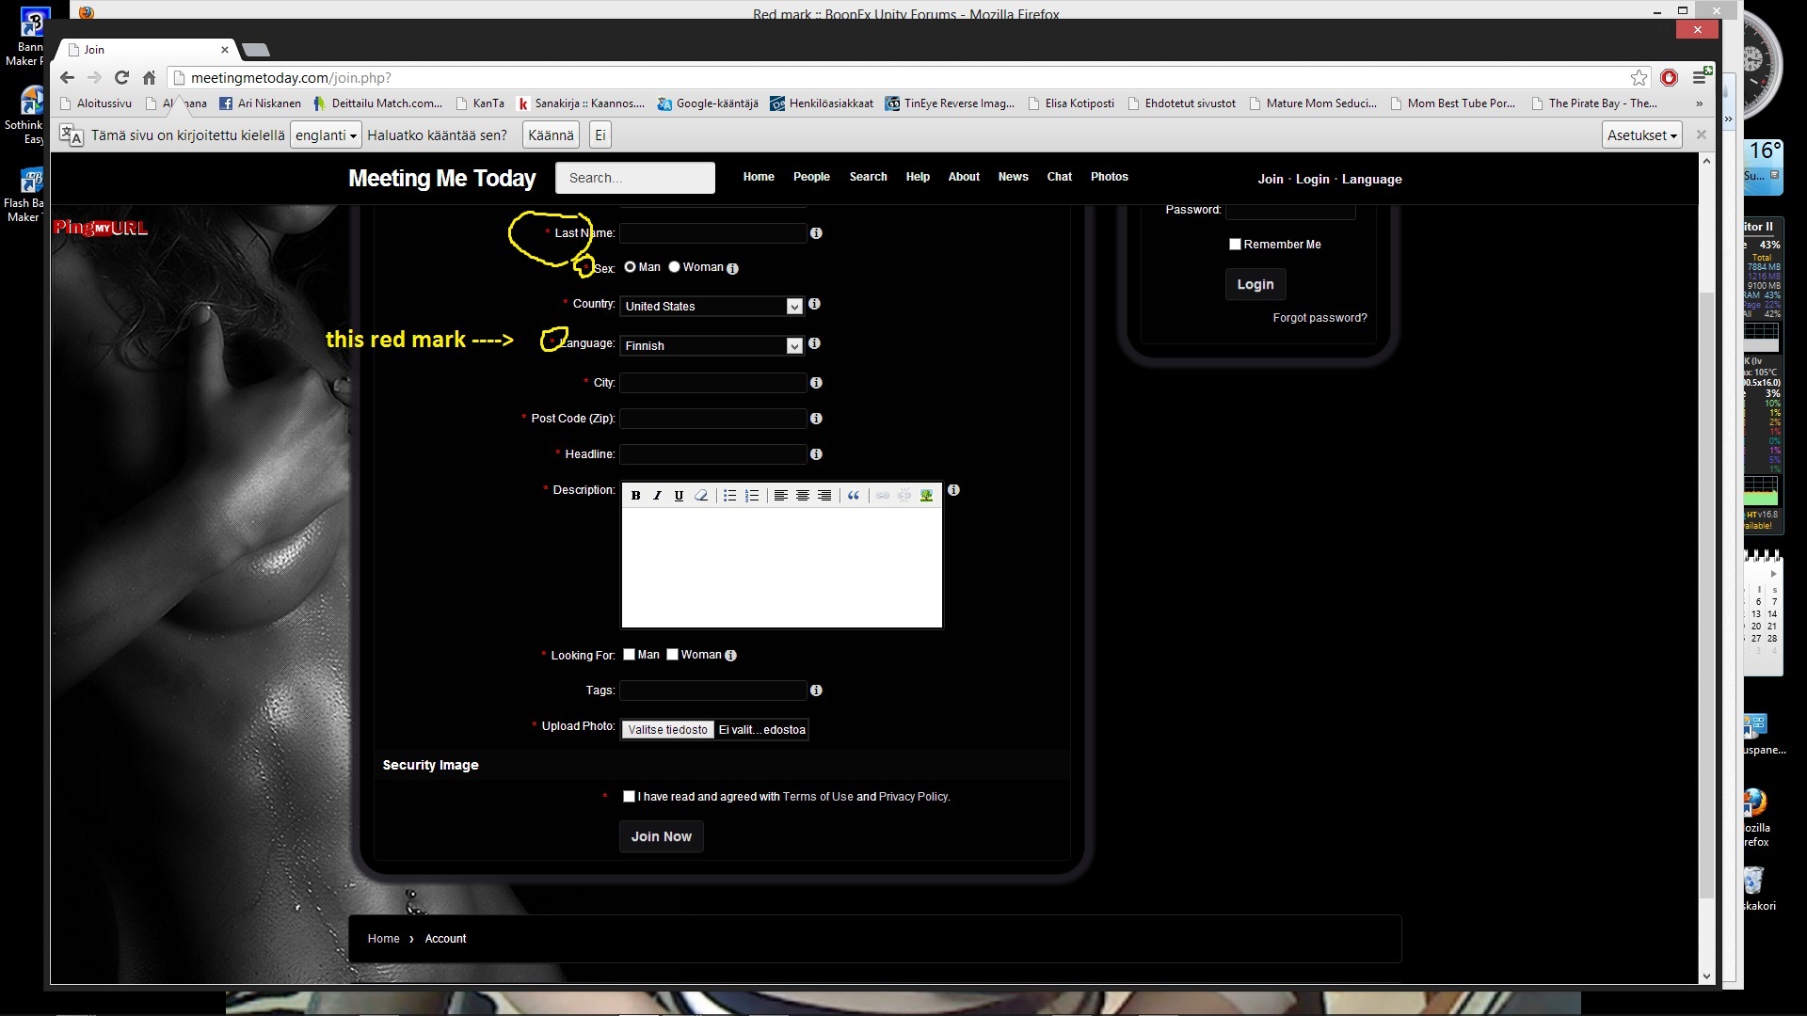Focus the City input field
This screenshot has width=1807, height=1016.
(712, 383)
